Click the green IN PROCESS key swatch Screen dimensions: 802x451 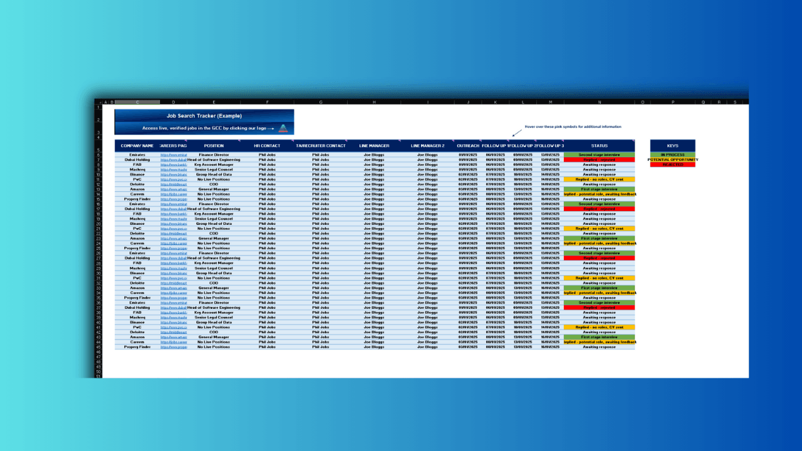pyautogui.click(x=672, y=155)
